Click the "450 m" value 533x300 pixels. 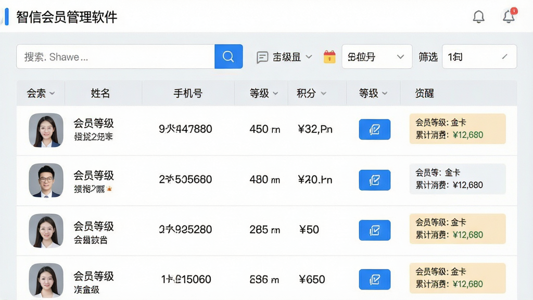click(265, 129)
